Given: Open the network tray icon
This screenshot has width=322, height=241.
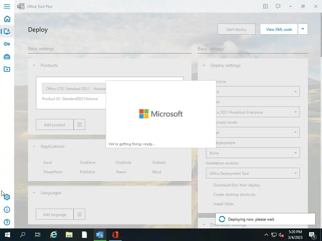Looking at the screenshot, I should tap(274, 235).
